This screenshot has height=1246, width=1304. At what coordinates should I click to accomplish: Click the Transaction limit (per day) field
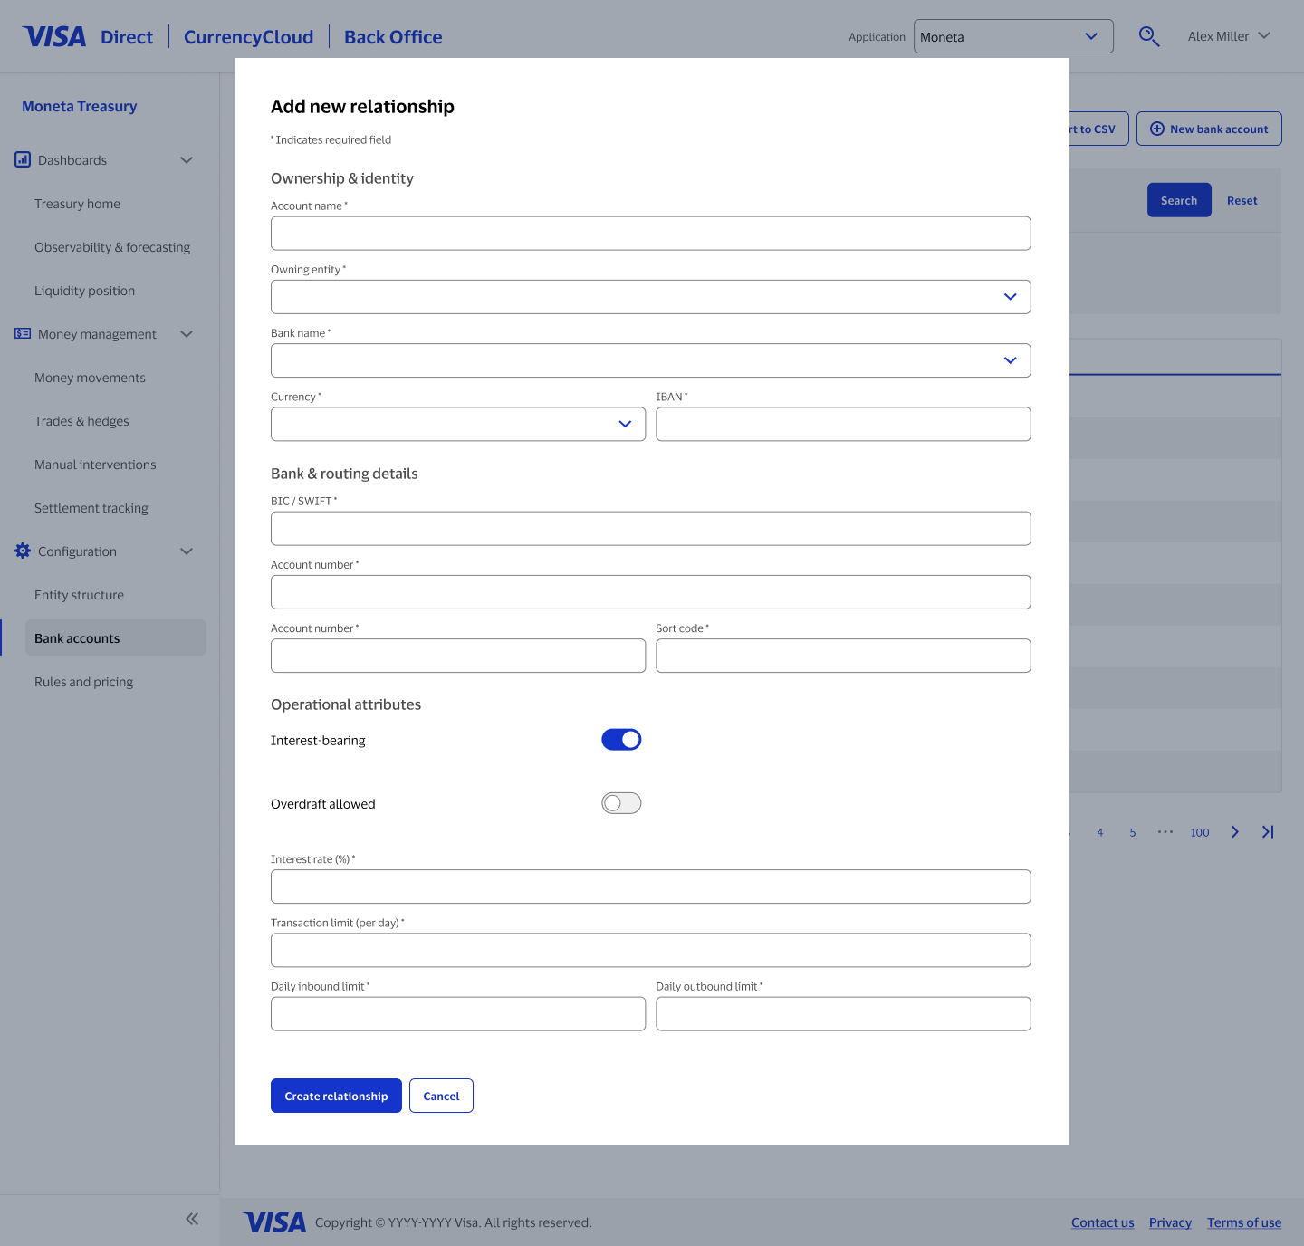[x=650, y=950]
